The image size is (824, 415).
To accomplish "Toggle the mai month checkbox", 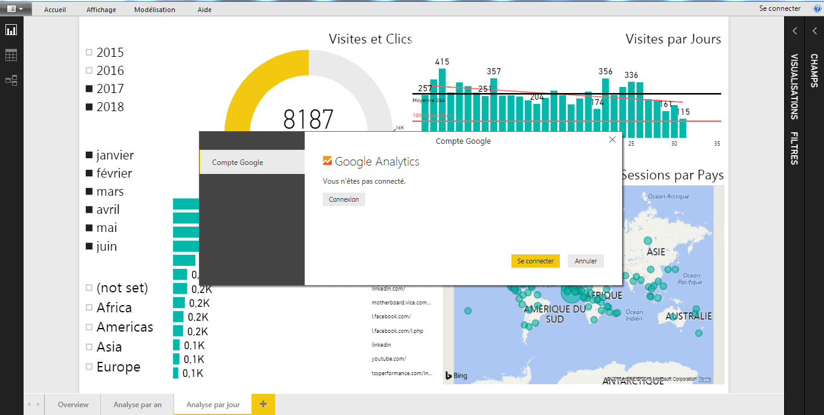I will coord(89,228).
